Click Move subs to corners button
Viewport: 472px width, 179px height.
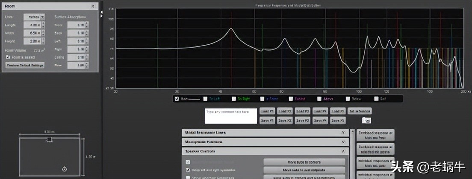304,162
